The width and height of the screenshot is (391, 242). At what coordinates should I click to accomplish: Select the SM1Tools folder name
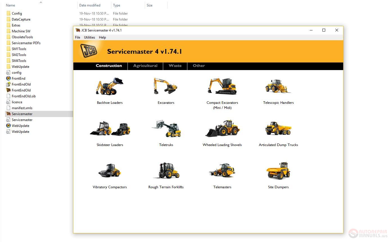pos(19,49)
